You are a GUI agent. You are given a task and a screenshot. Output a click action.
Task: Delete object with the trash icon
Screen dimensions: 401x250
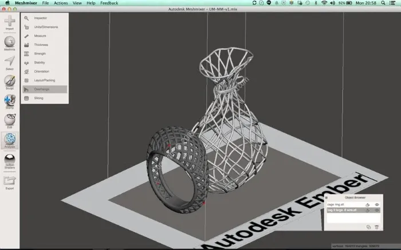[x=376, y=227]
